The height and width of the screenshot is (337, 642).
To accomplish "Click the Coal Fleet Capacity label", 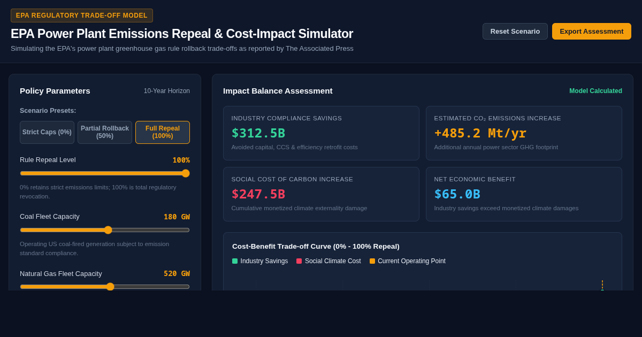I will point(50,217).
